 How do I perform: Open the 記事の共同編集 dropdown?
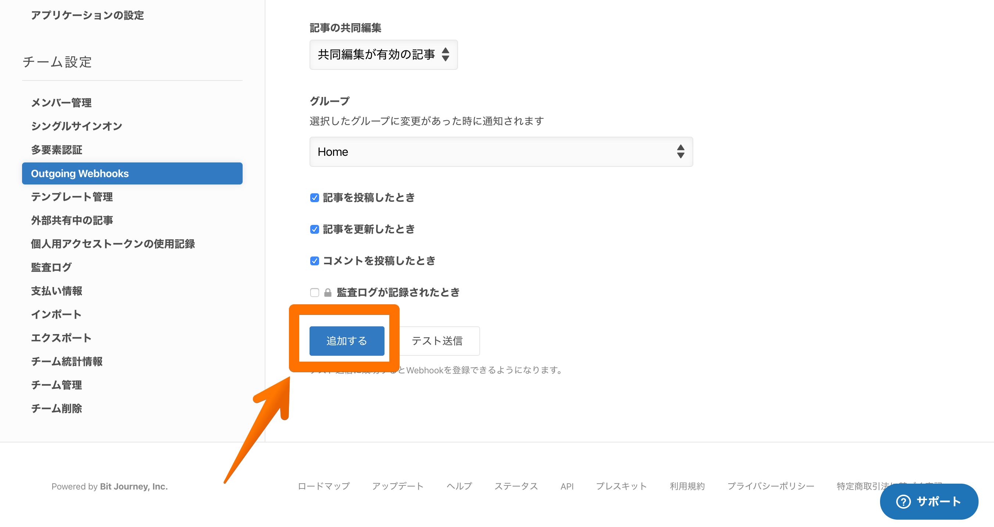tap(383, 54)
